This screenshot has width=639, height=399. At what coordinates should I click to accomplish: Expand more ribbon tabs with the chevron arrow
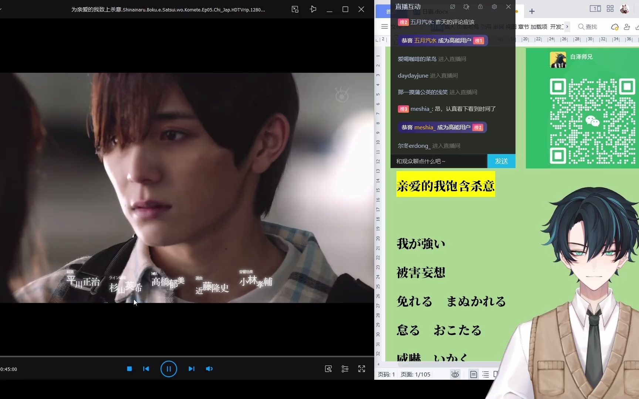click(x=567, y=27)
